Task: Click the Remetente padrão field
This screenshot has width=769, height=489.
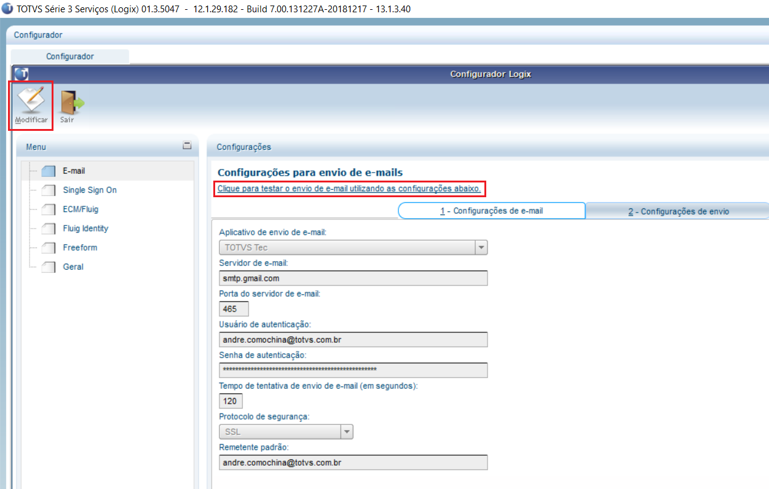Action: pyautogui.click(x=353, y=463)
